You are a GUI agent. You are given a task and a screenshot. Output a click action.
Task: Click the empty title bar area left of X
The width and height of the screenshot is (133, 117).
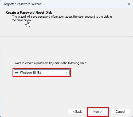coord(84,4)
